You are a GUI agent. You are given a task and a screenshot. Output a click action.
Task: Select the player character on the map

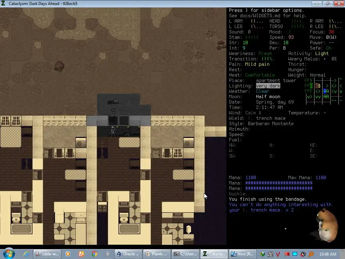point(113,132)
